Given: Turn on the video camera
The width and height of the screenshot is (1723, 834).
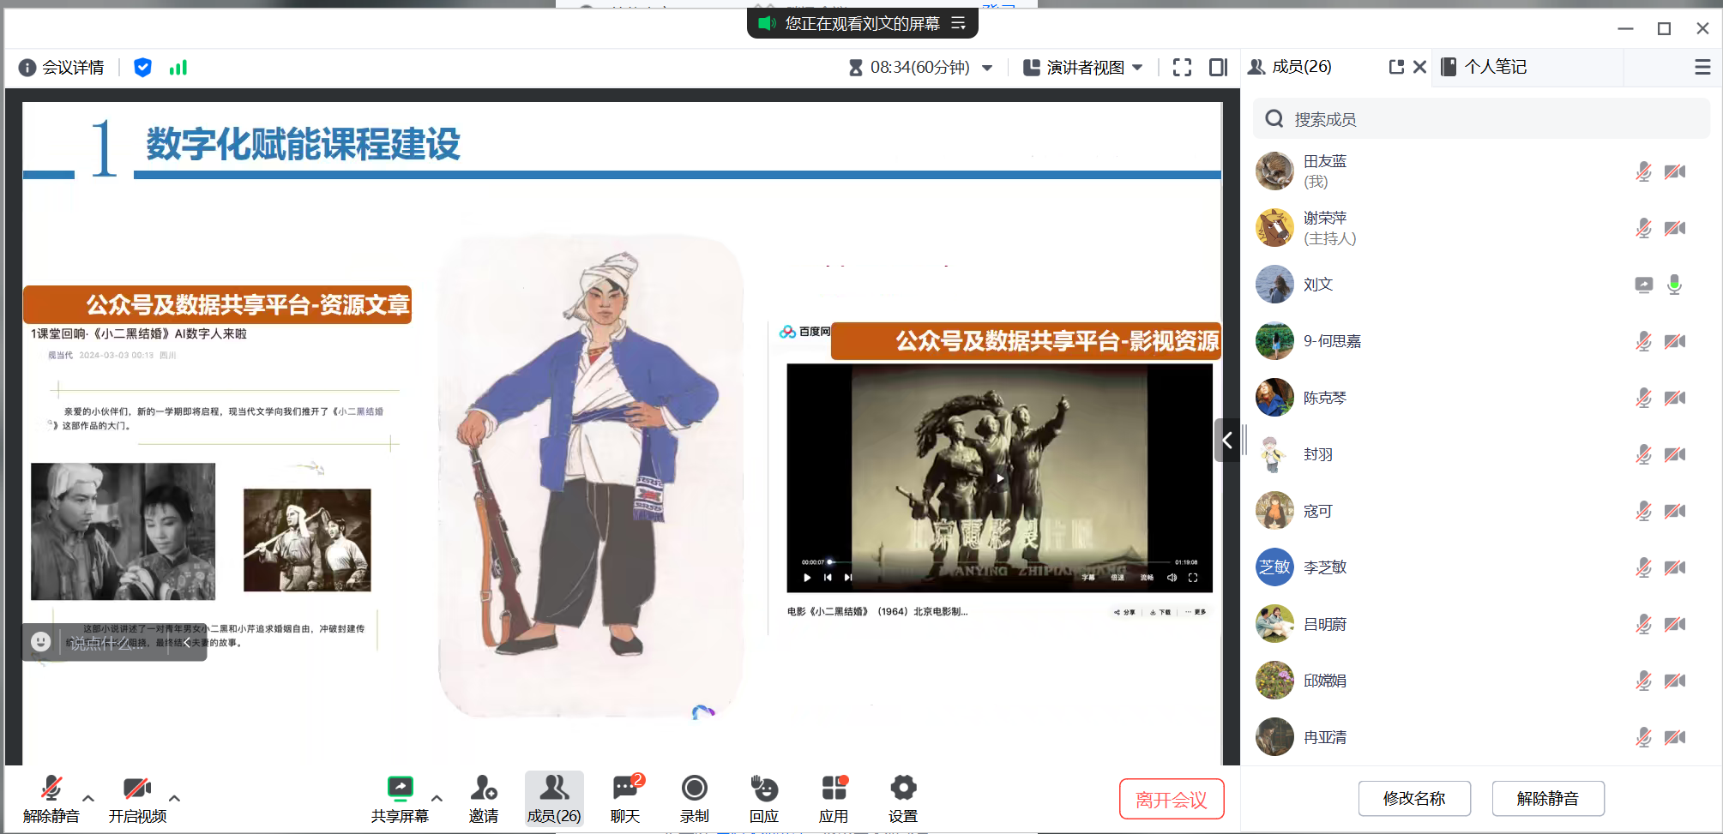Looking at the screenshot, I should pyautogui.click(x=137, y=798).
